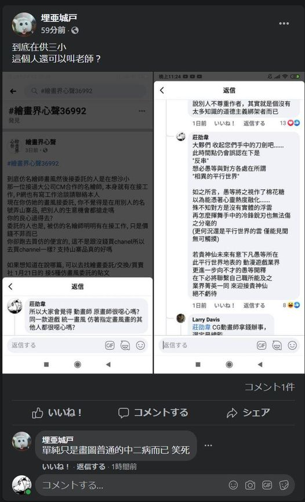The width and height of the screenshot is (305, 502).
Task: Open sticker picker in comment box
Action: 284,485
